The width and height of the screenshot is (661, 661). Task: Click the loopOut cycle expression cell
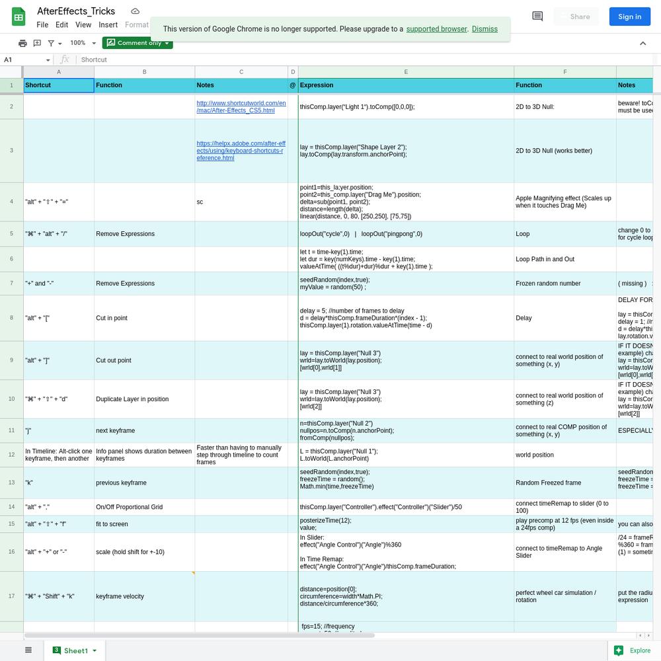tap(406, 233)
